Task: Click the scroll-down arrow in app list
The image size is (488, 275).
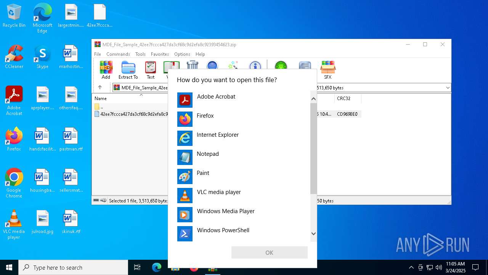Action: point(313,234)
